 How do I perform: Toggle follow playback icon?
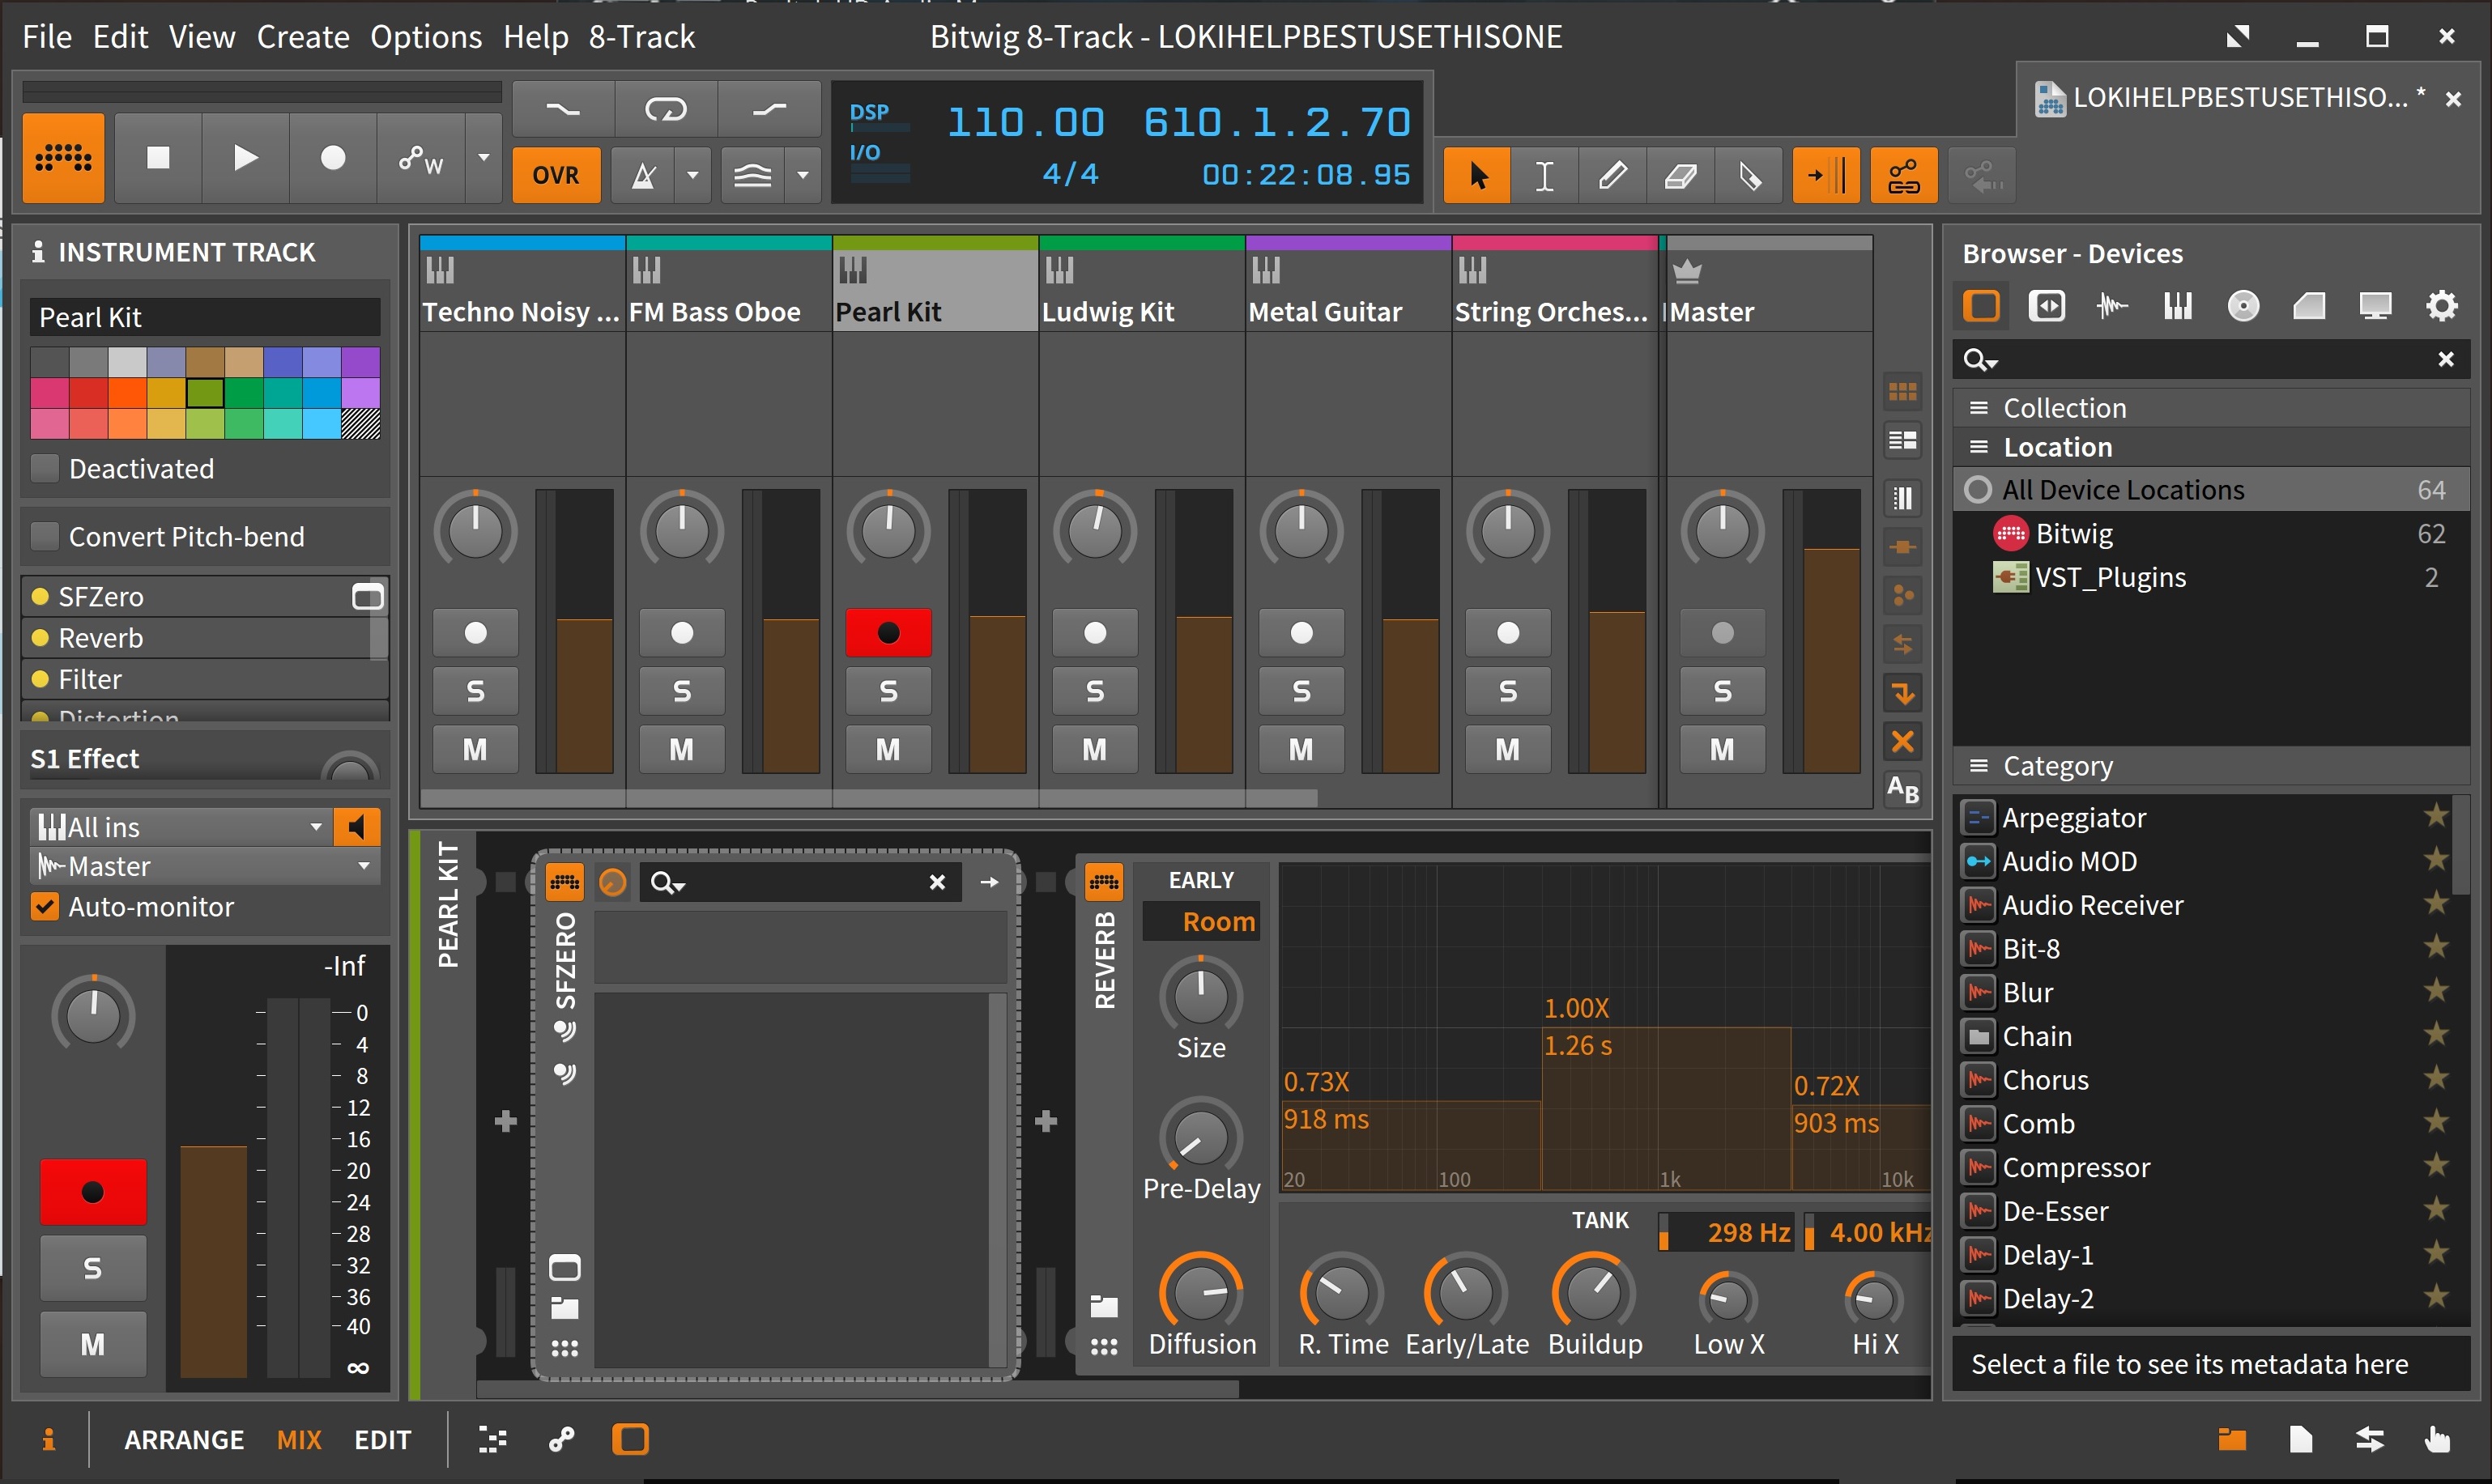tap(1825, 176)
